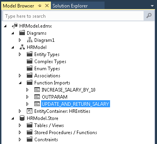
Task: Click the Associations folder icon
Action: point(30,75)
